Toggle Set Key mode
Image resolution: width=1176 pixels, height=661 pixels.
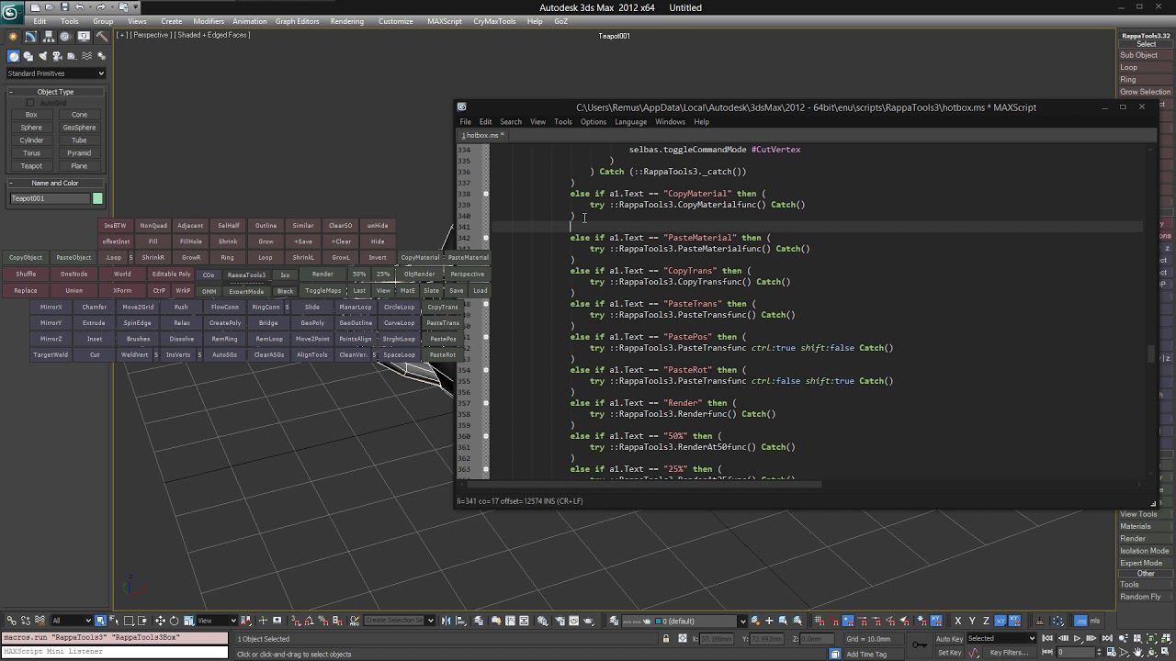tap(949, 653)
